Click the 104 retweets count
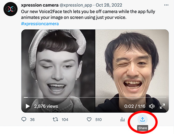The width and height of the screenshot is (174, 134). pyautogui.click(x=65, y=120)
